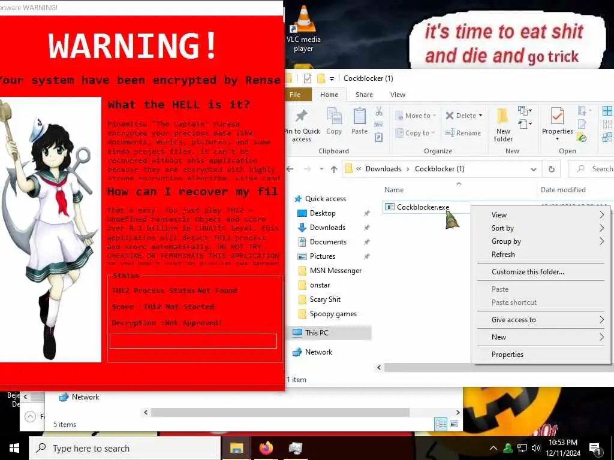
Task: Click ransomware window's empty input box
Action: point(193,341)
